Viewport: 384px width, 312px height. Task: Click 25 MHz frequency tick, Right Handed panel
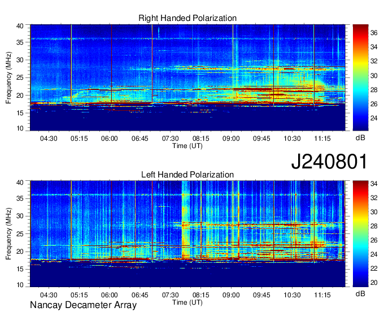tap(20, 77)
